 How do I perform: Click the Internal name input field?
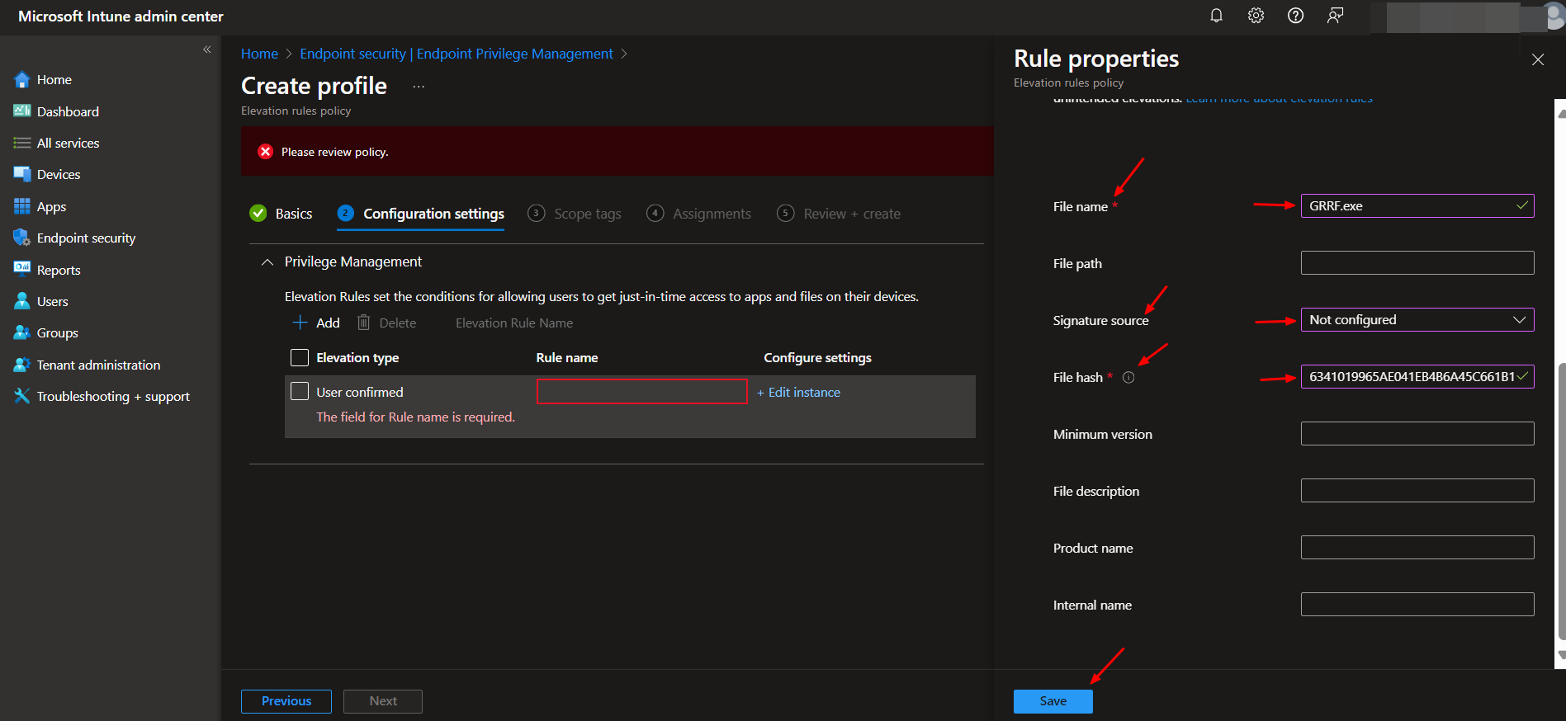[x=1417, y=605]
